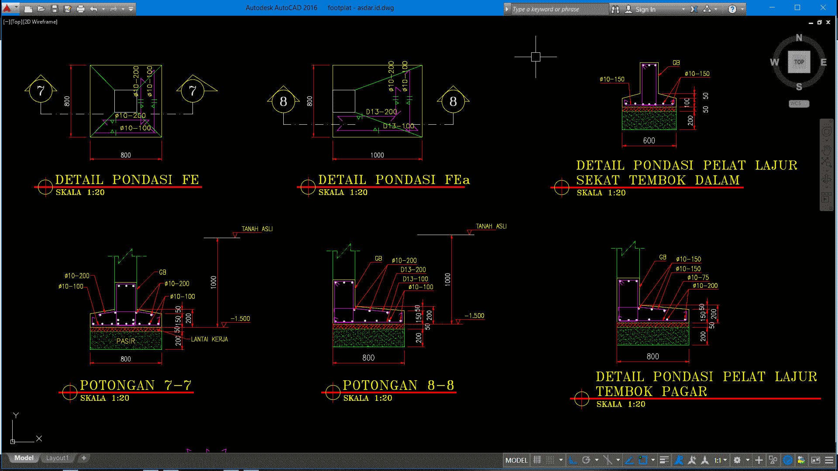This screenshot has width=838, height=471.
Task: Click the Clean Screen icon
Action: click(x=815, y=460)
